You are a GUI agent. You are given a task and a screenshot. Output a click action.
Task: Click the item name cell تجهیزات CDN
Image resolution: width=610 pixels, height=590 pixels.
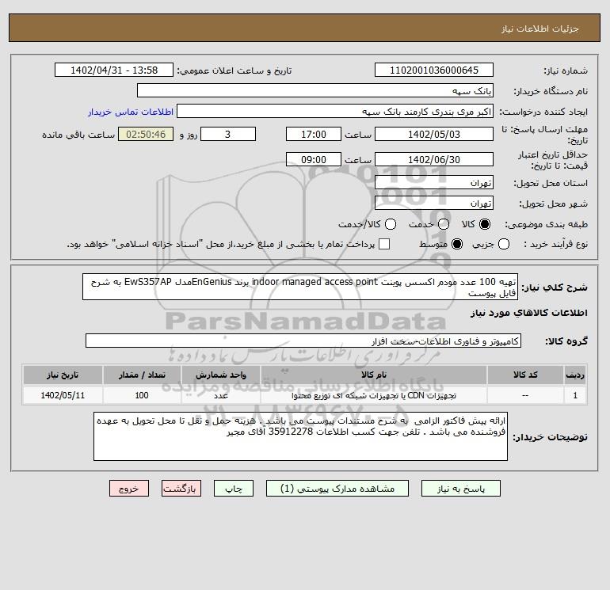(373, 395)
